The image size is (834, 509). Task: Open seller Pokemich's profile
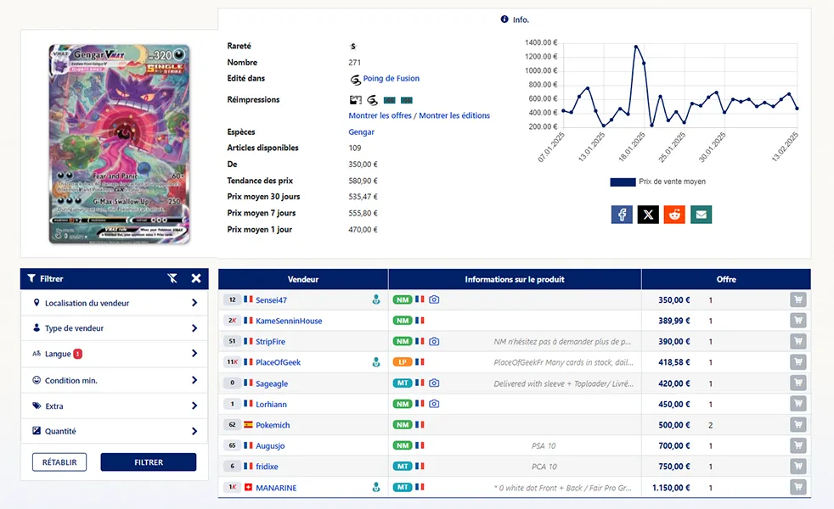[x=273, y=424]
